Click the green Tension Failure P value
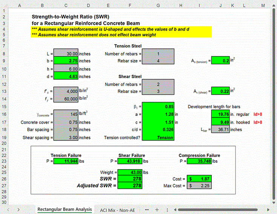The width and height of the screenshot is (277, 214). 66,161
